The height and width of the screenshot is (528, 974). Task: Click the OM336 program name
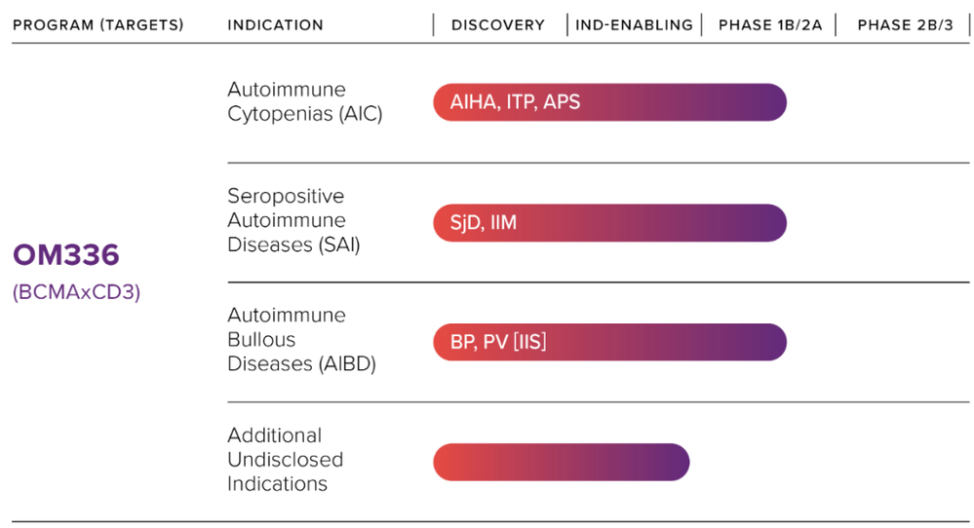[x=66, y=256]
